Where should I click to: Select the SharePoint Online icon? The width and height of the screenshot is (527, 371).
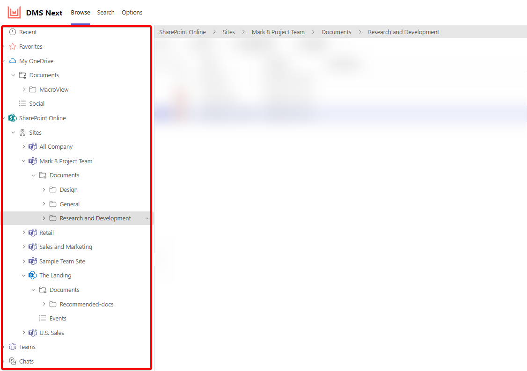(12, 118)
